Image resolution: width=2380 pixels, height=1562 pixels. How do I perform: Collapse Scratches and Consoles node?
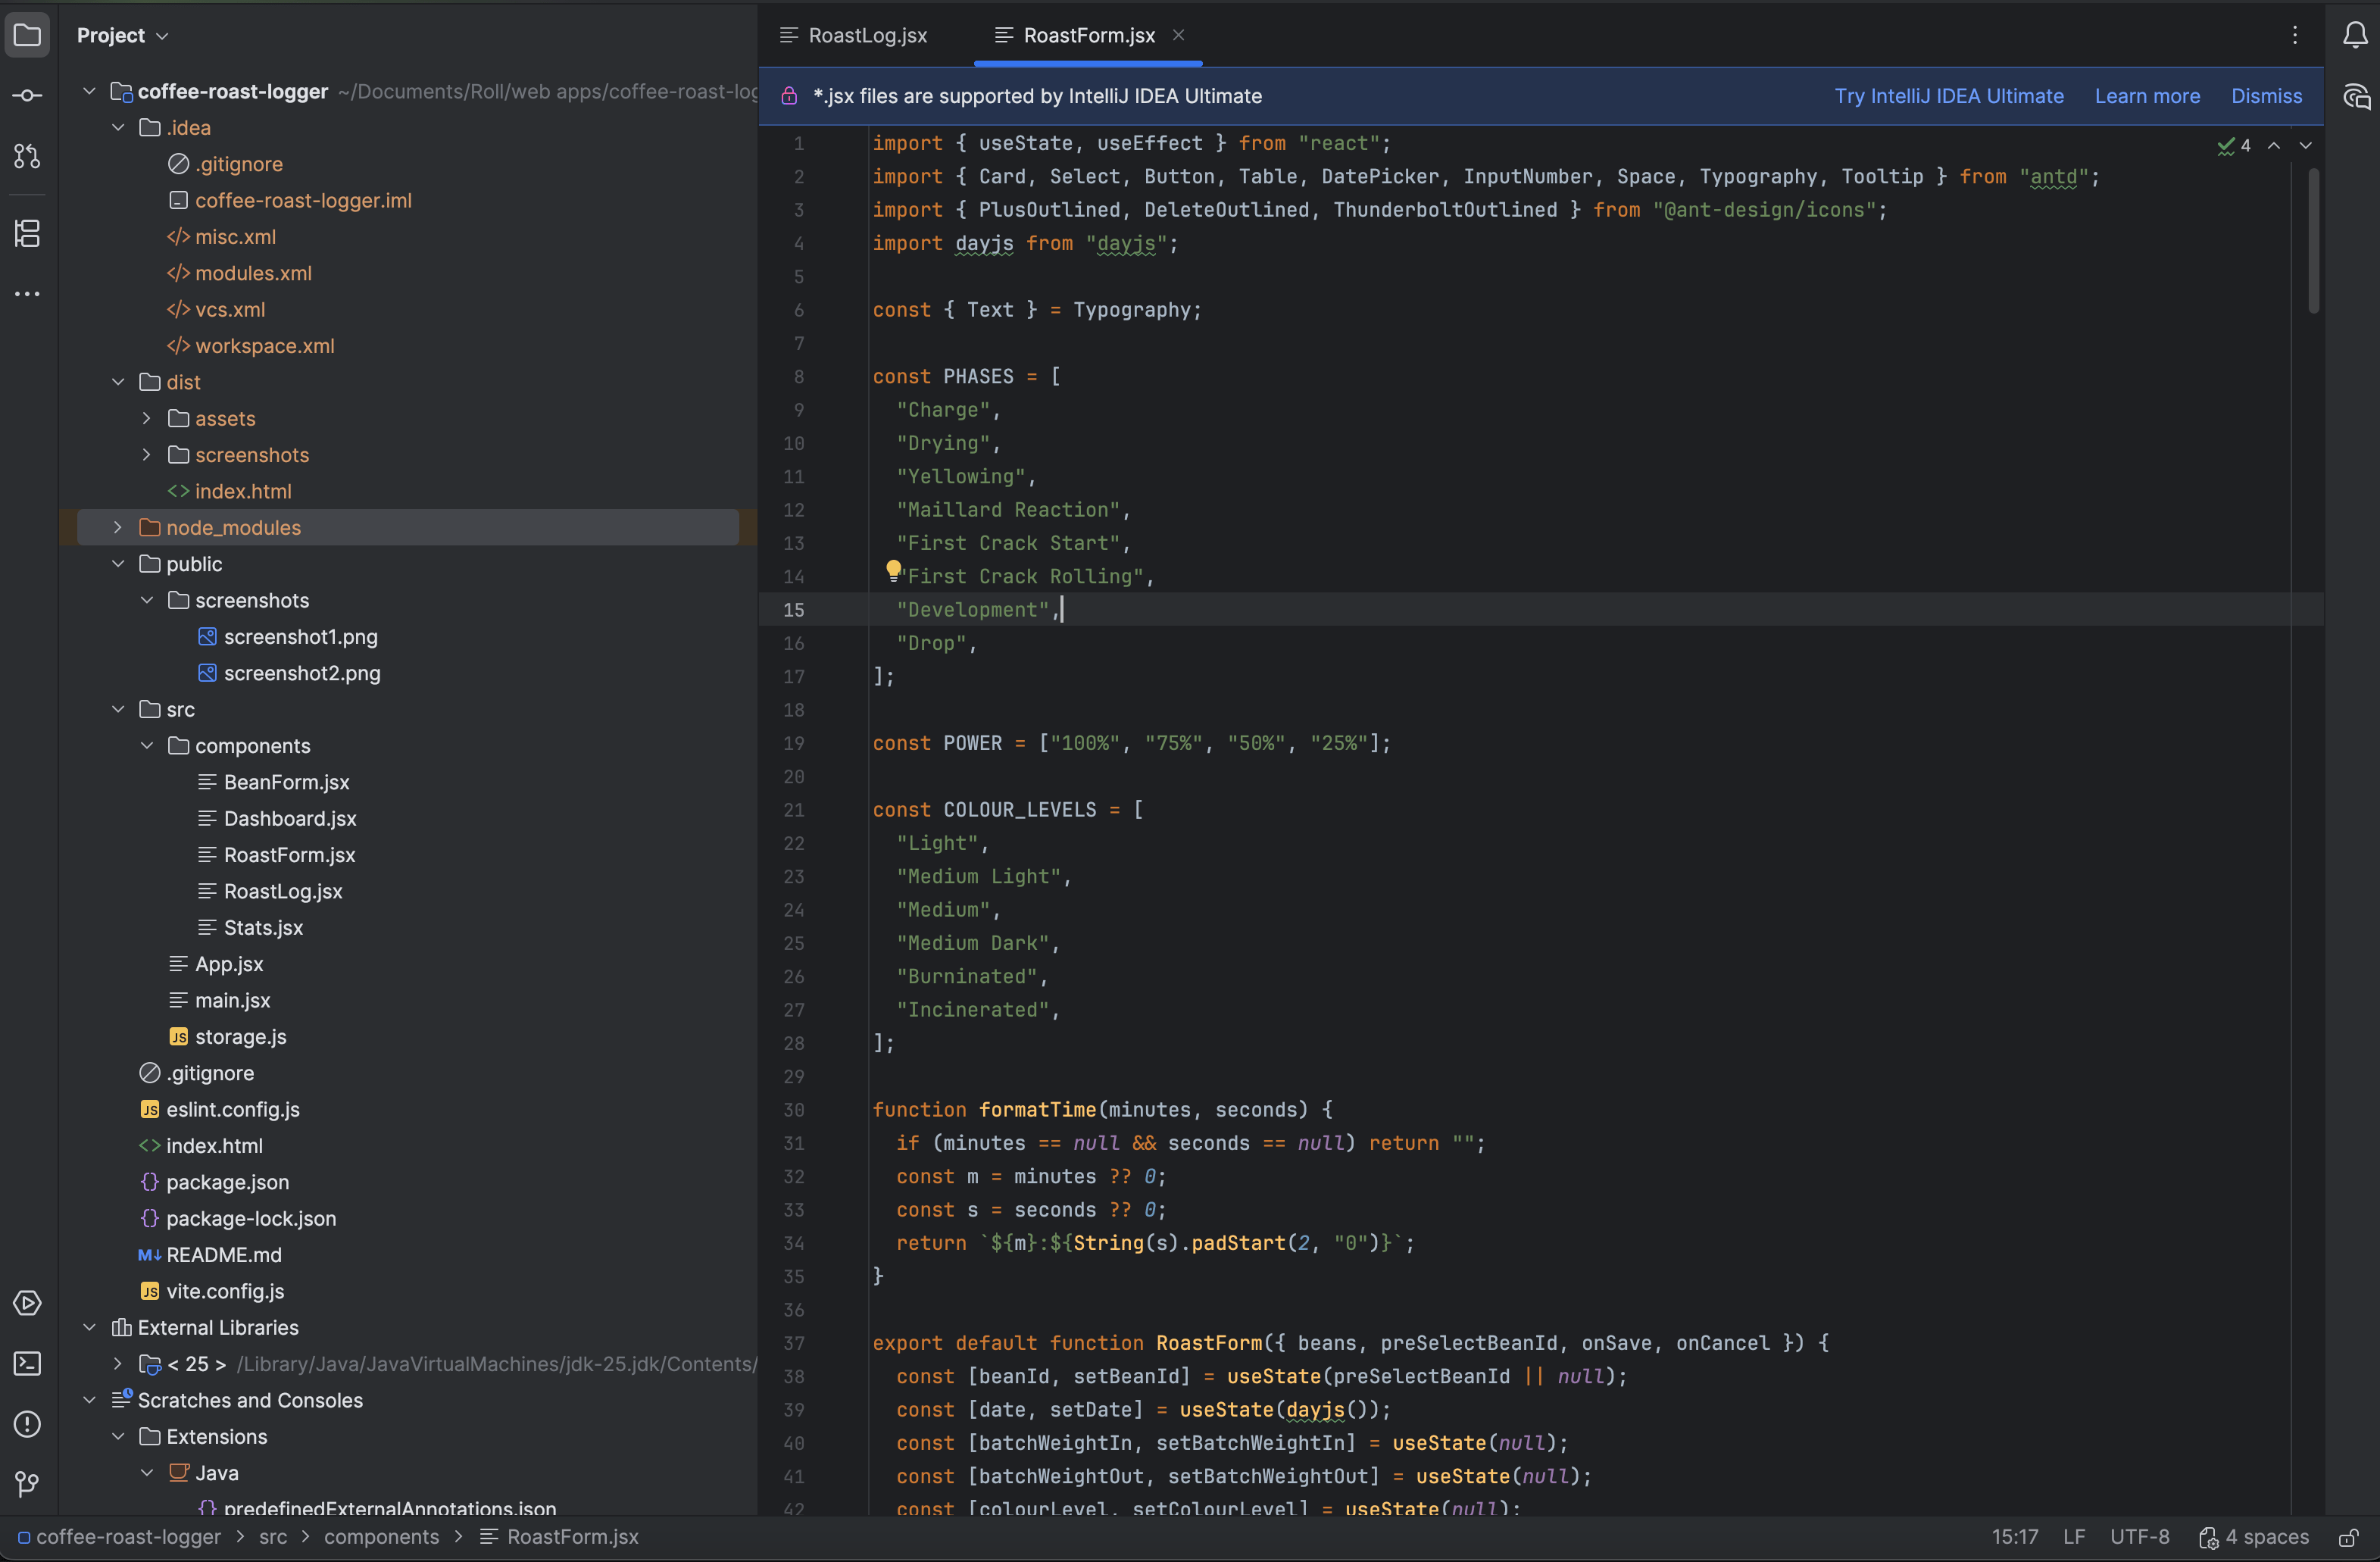click(x=89, y=1400)
